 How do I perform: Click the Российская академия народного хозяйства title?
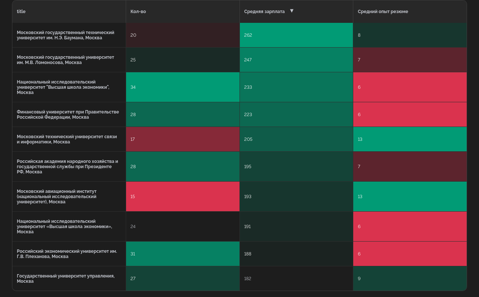point(67,167)
